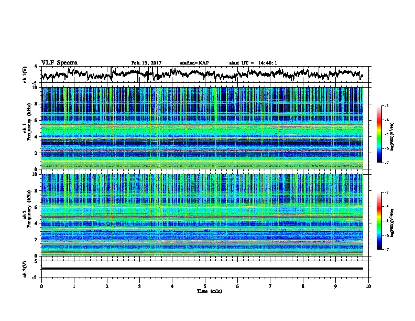
Task: Click the ch.1(V) waveform trace panel
Action: click(205, 74)
